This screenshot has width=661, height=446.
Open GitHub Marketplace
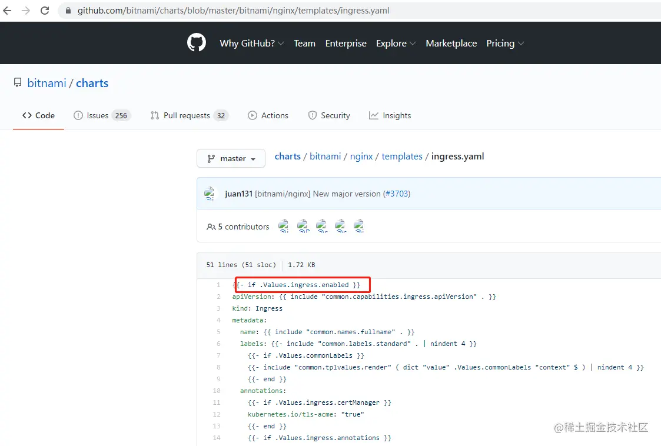click(451, 44)
